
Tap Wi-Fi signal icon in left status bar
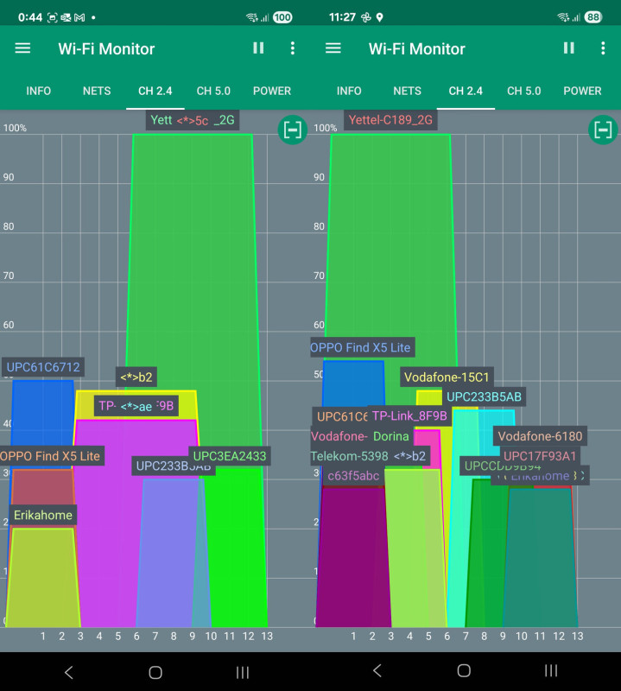251,17
